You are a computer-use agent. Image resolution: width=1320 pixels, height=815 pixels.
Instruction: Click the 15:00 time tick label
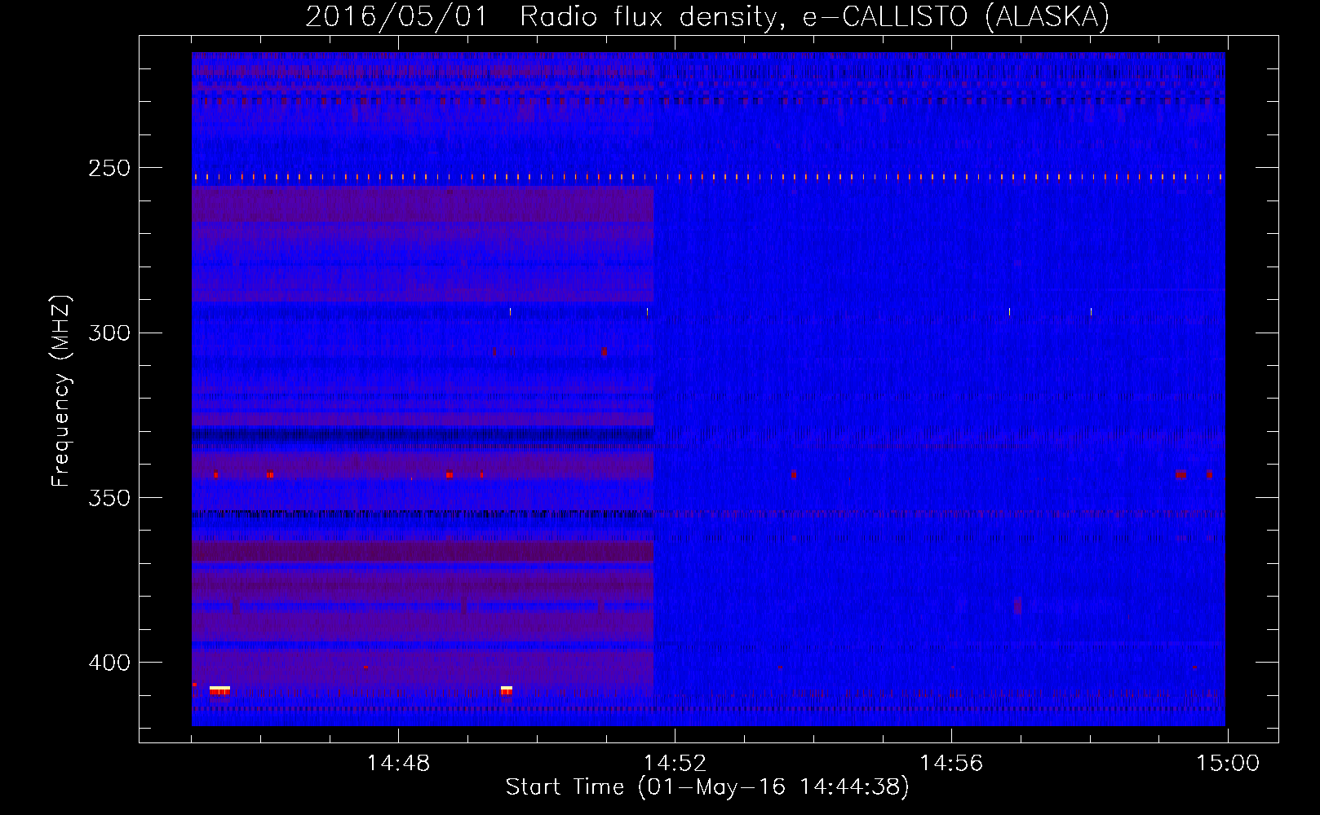[x=1228, y=764]
